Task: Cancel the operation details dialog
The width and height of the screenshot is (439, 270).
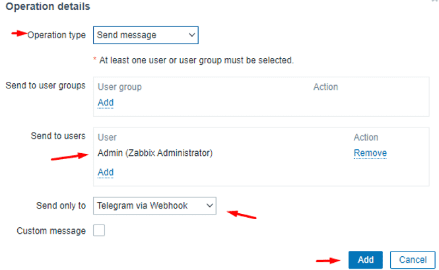Action: (413, 259)
